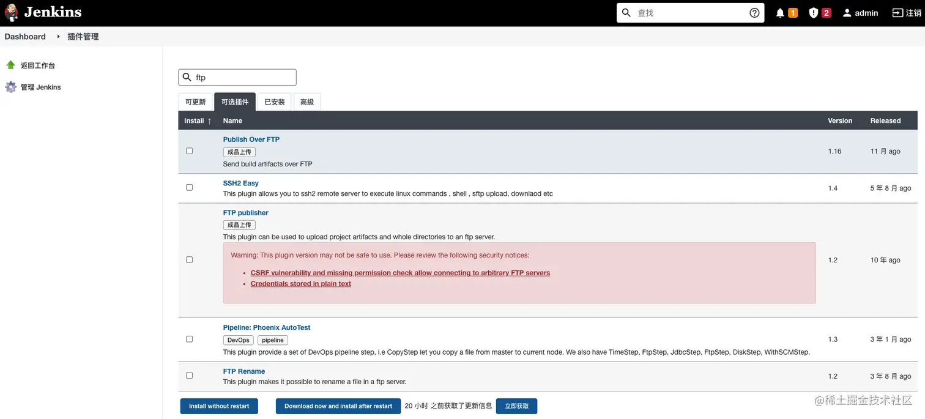Open the FTP publisher plugin link
The image size is (925, 419).
click(x=246, y=213)
